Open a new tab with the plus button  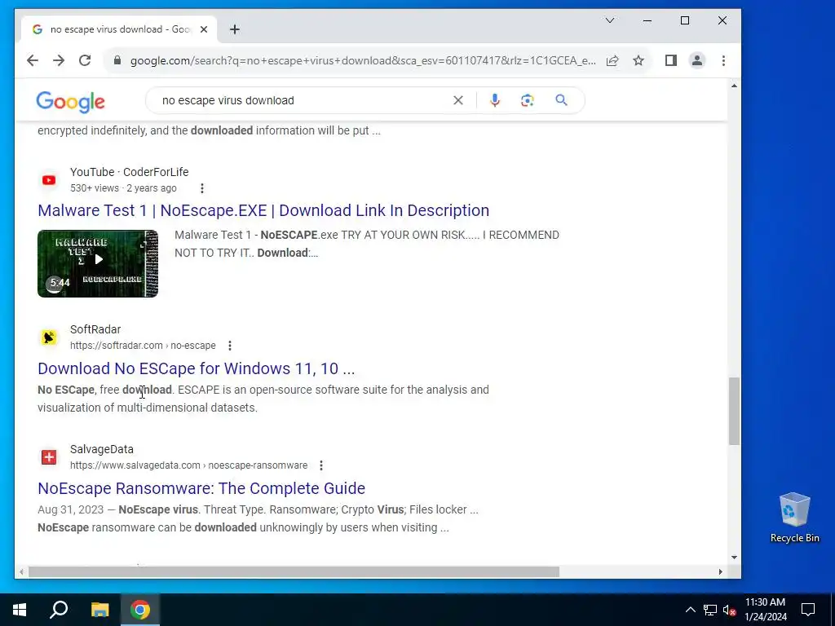[235, 29]
